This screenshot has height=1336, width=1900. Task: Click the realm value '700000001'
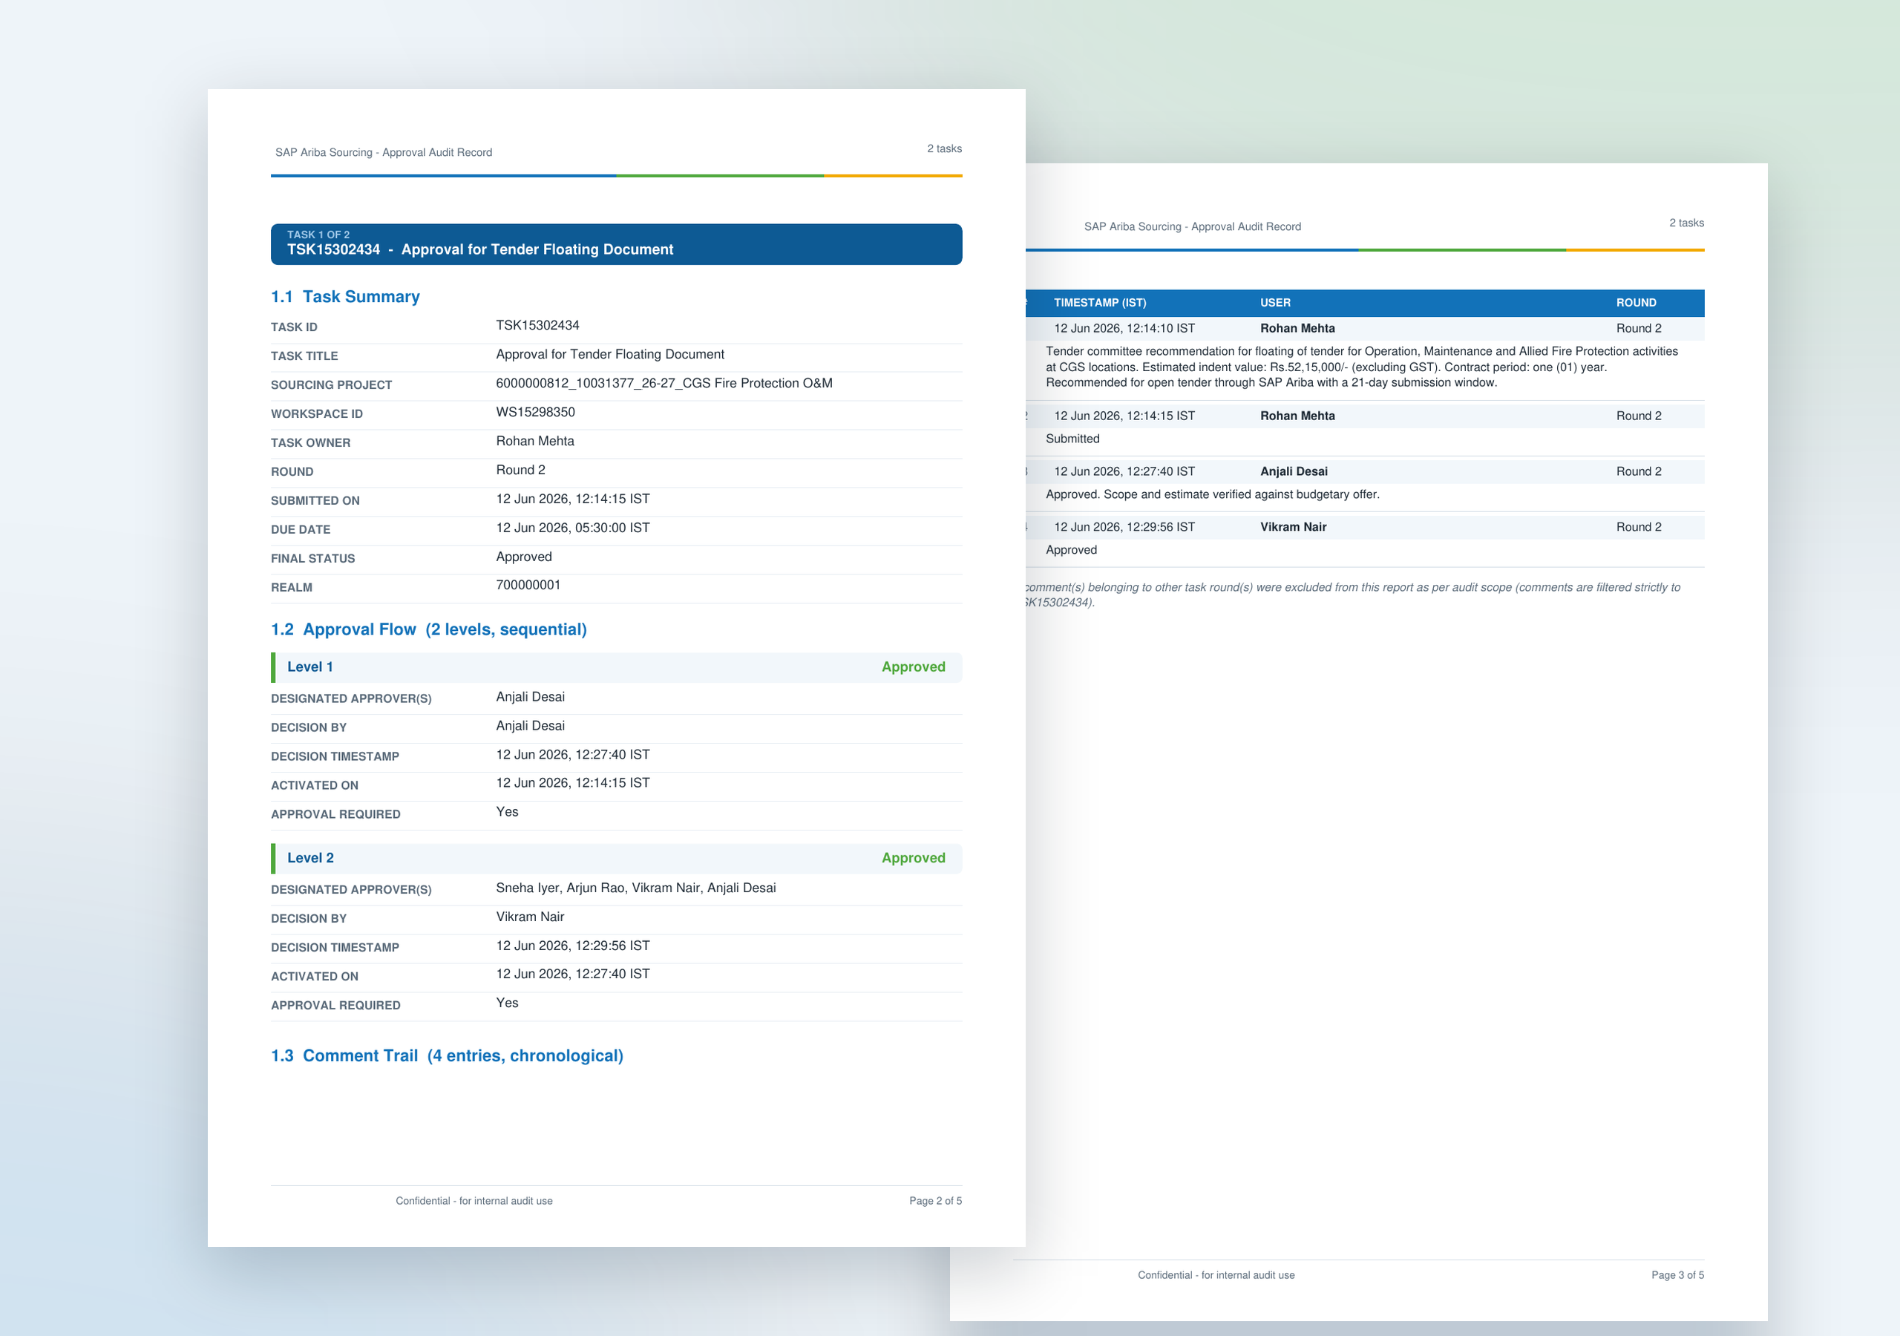[x=528, y=585]
